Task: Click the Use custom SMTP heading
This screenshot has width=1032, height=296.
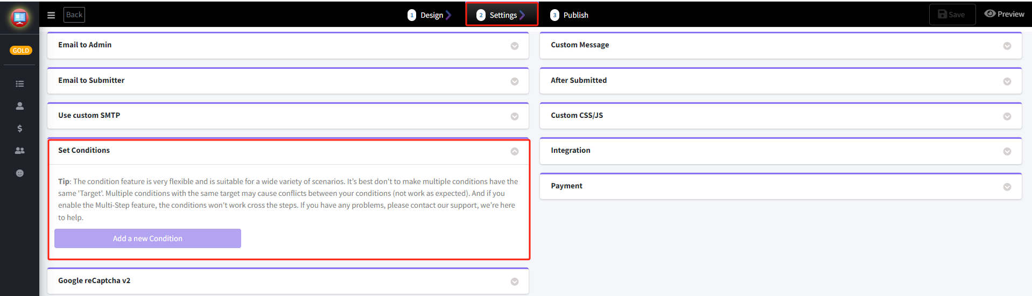Action: [89, 115]
